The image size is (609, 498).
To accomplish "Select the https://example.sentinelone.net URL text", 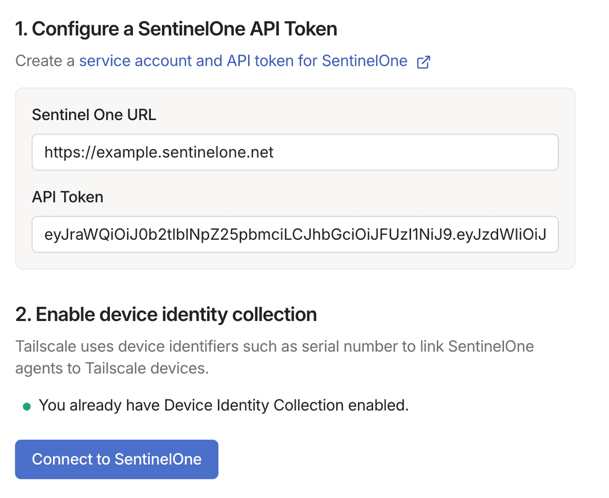I will coord(159,152).
